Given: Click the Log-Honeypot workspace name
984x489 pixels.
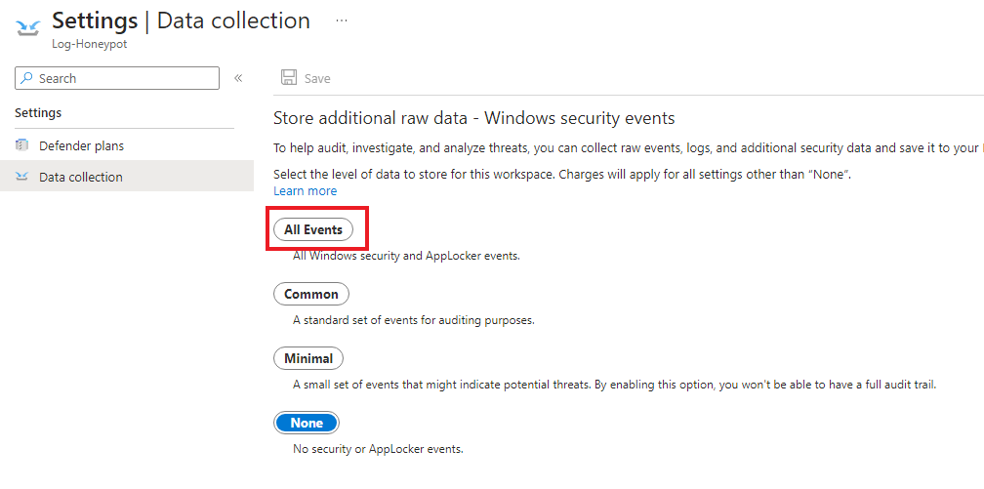Looking at the screenshot, I should (x=90, y=45).
